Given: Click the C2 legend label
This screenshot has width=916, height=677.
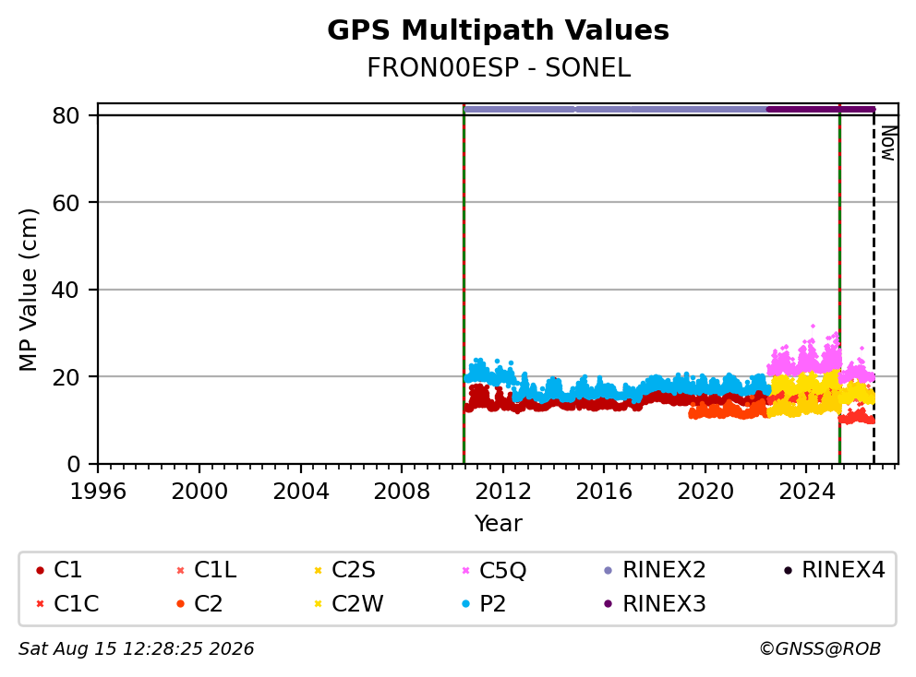Looking at the screenshot, I should [x=208, y=603].
